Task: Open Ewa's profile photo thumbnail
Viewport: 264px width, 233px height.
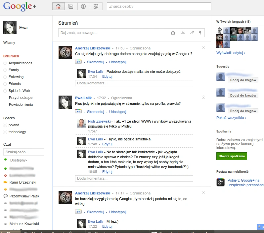Action: (10, 27)
